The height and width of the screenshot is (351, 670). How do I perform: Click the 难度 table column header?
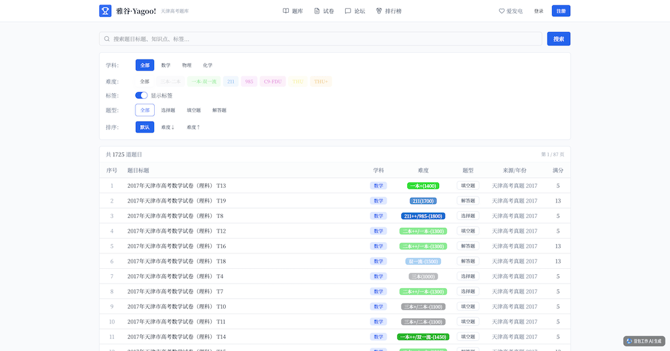click(x=423, y=170)
